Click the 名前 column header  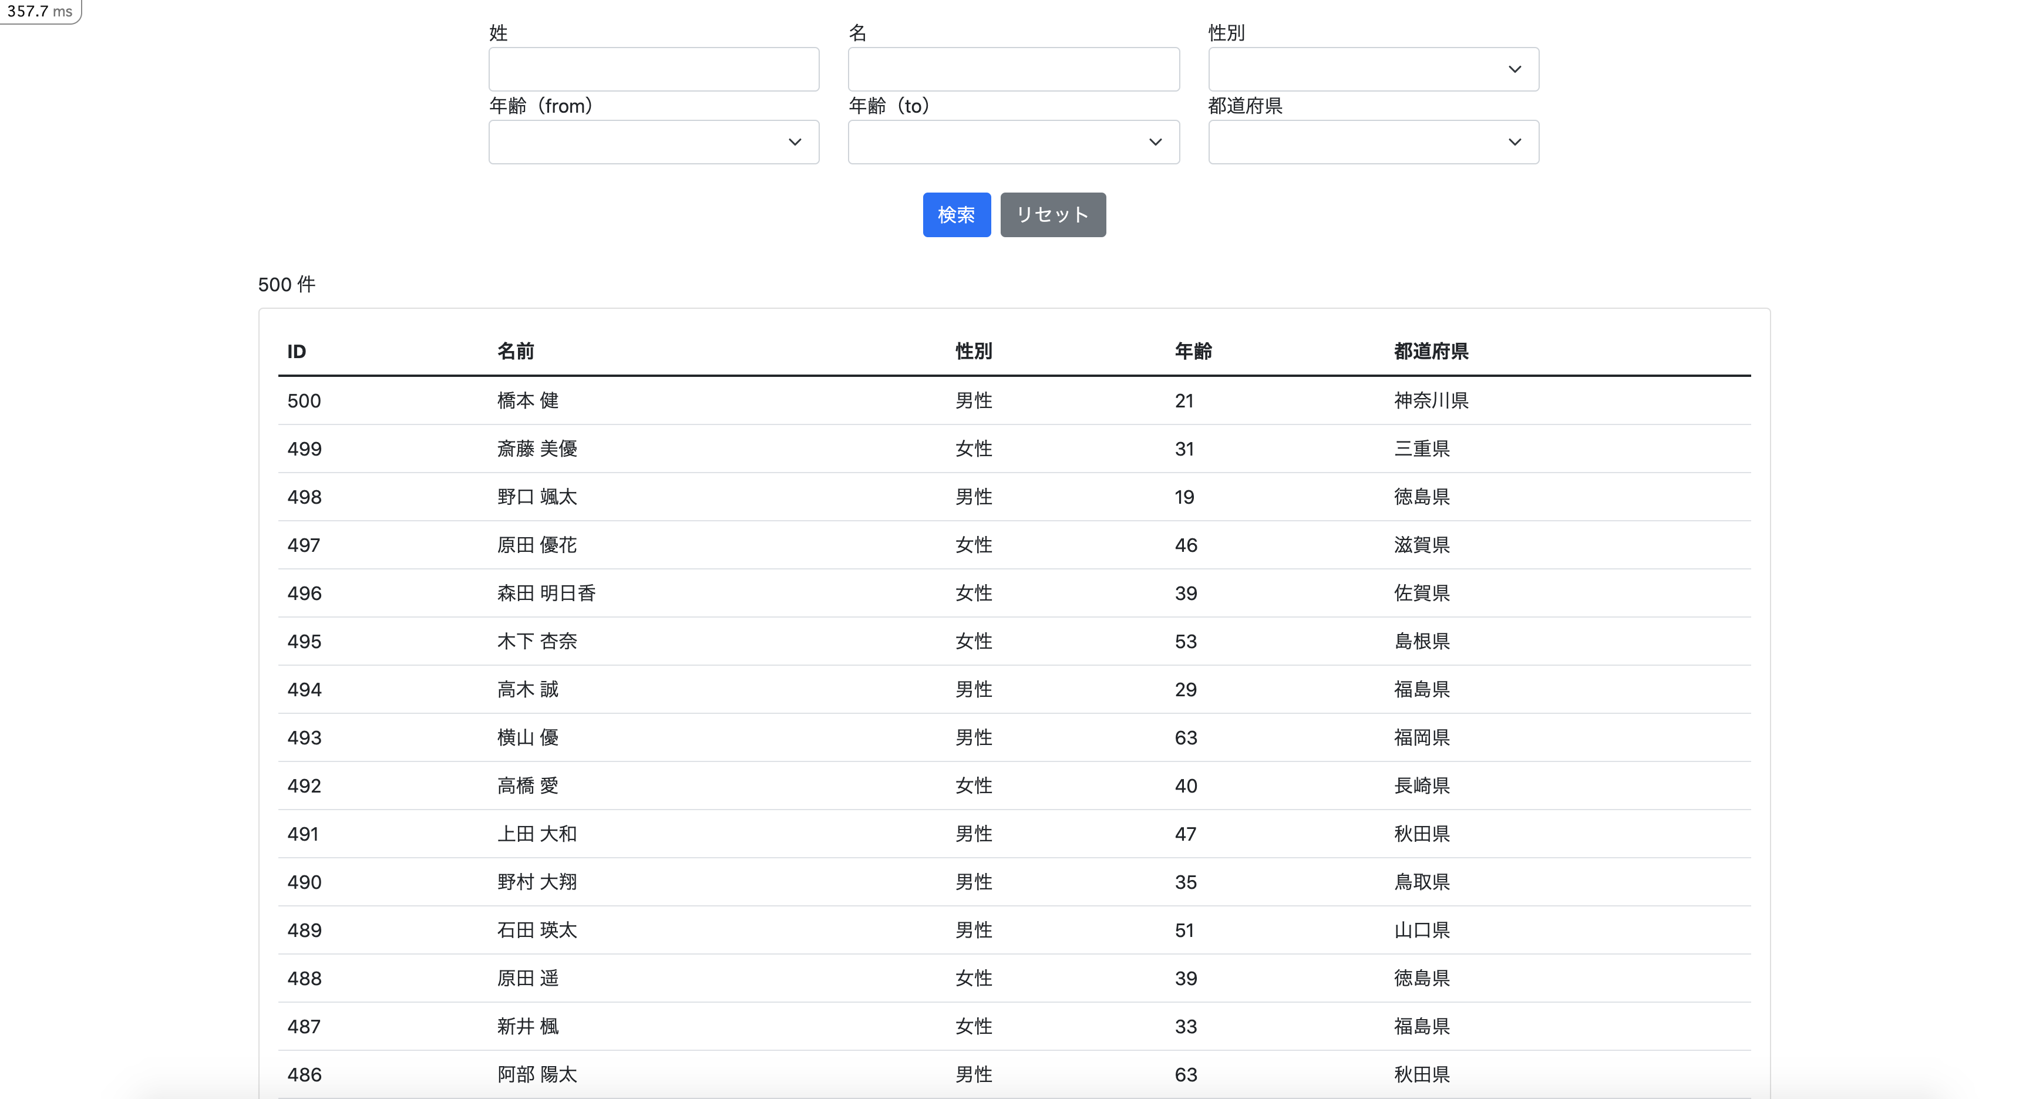[515, 352]
